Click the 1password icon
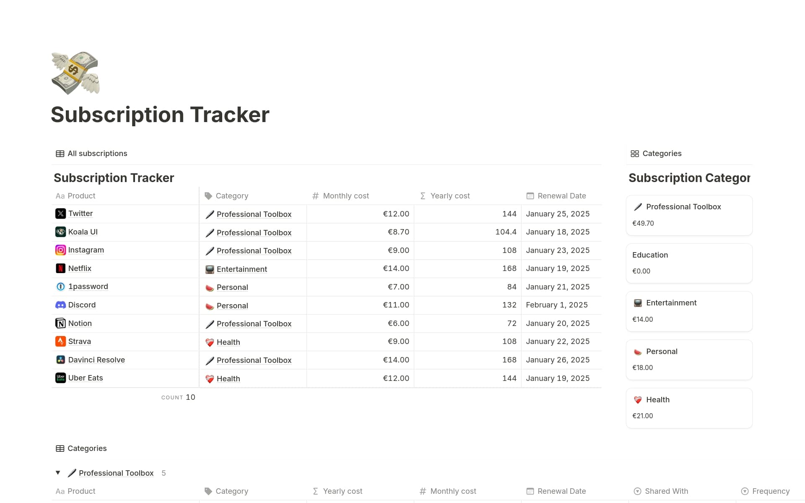 click(60, 287)
